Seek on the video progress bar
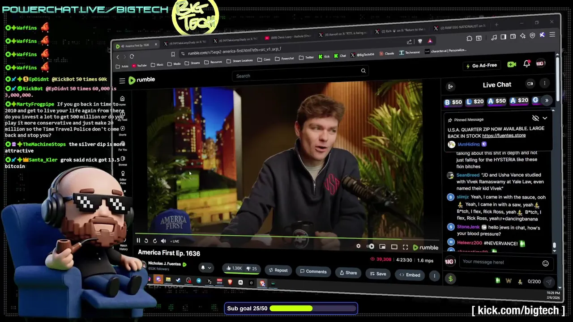 pos(286,236)
